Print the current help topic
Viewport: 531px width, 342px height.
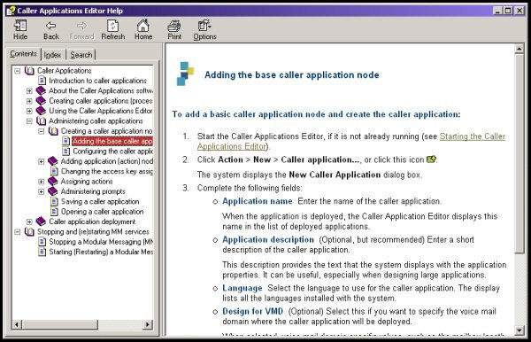point(174,30)
